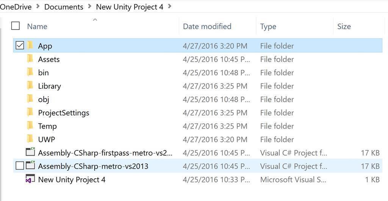Navigate to OneDrive in address bar
Viewport: 388px width, 201px height.
pos(16,7)
